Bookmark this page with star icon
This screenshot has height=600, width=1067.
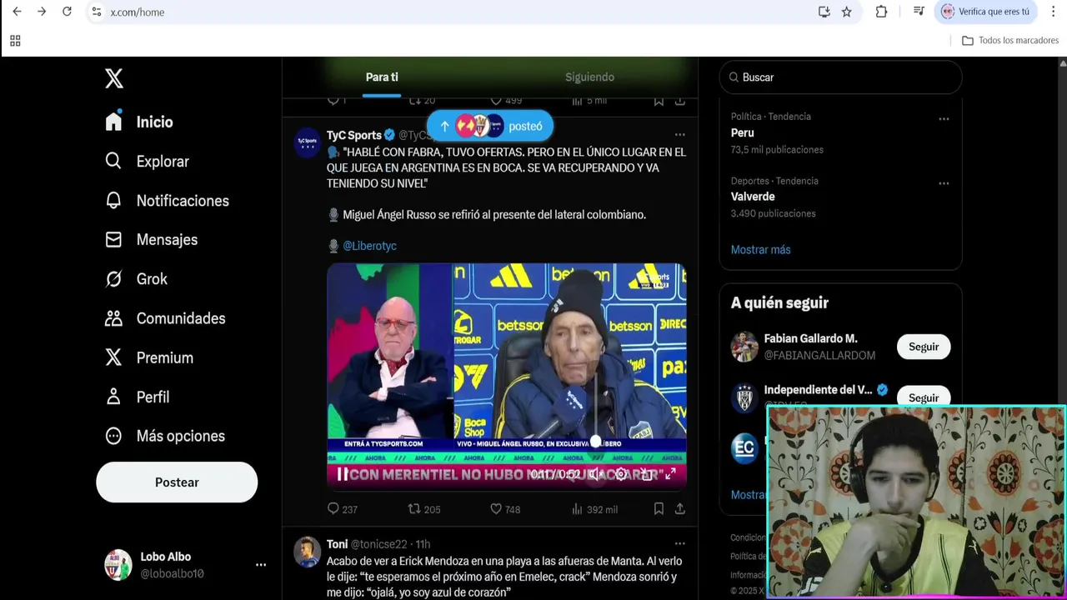(x=847, y=12)
